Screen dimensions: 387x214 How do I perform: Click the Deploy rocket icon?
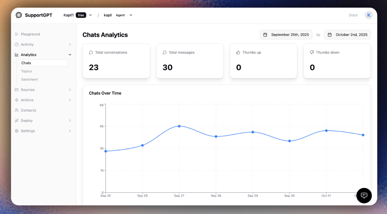click(17, 121)
